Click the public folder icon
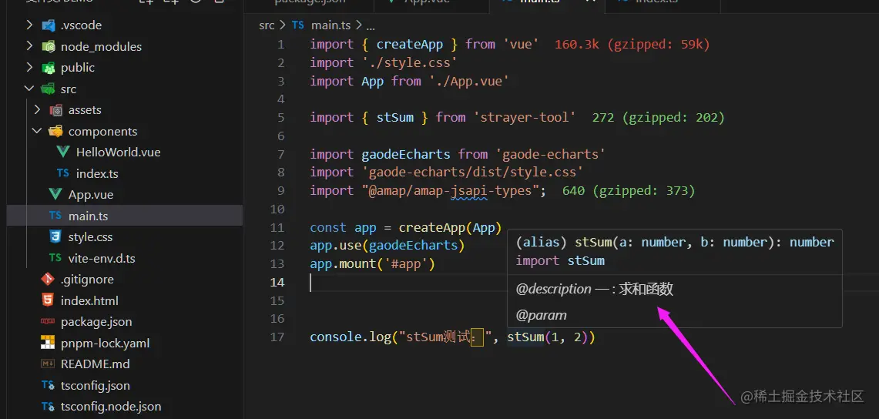 coord(49,68)
